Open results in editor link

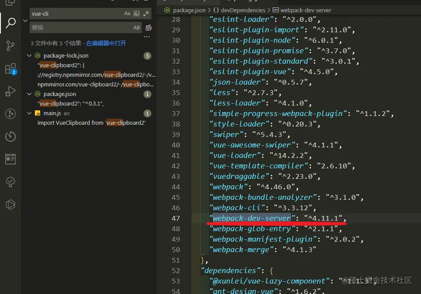click(x=106, y=43)
